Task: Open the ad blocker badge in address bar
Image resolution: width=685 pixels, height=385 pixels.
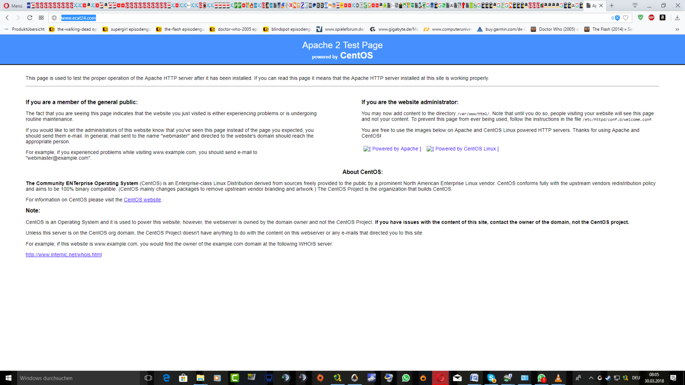Action: tap(616, 18)
